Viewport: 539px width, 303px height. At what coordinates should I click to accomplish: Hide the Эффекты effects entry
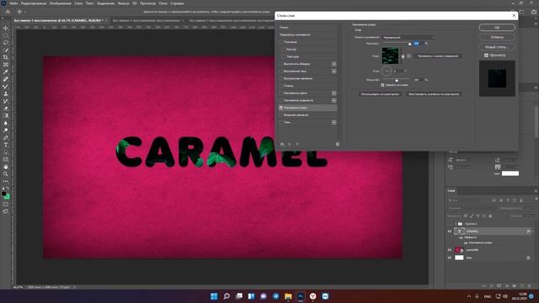pyautogui.click(x=461, y=237)
